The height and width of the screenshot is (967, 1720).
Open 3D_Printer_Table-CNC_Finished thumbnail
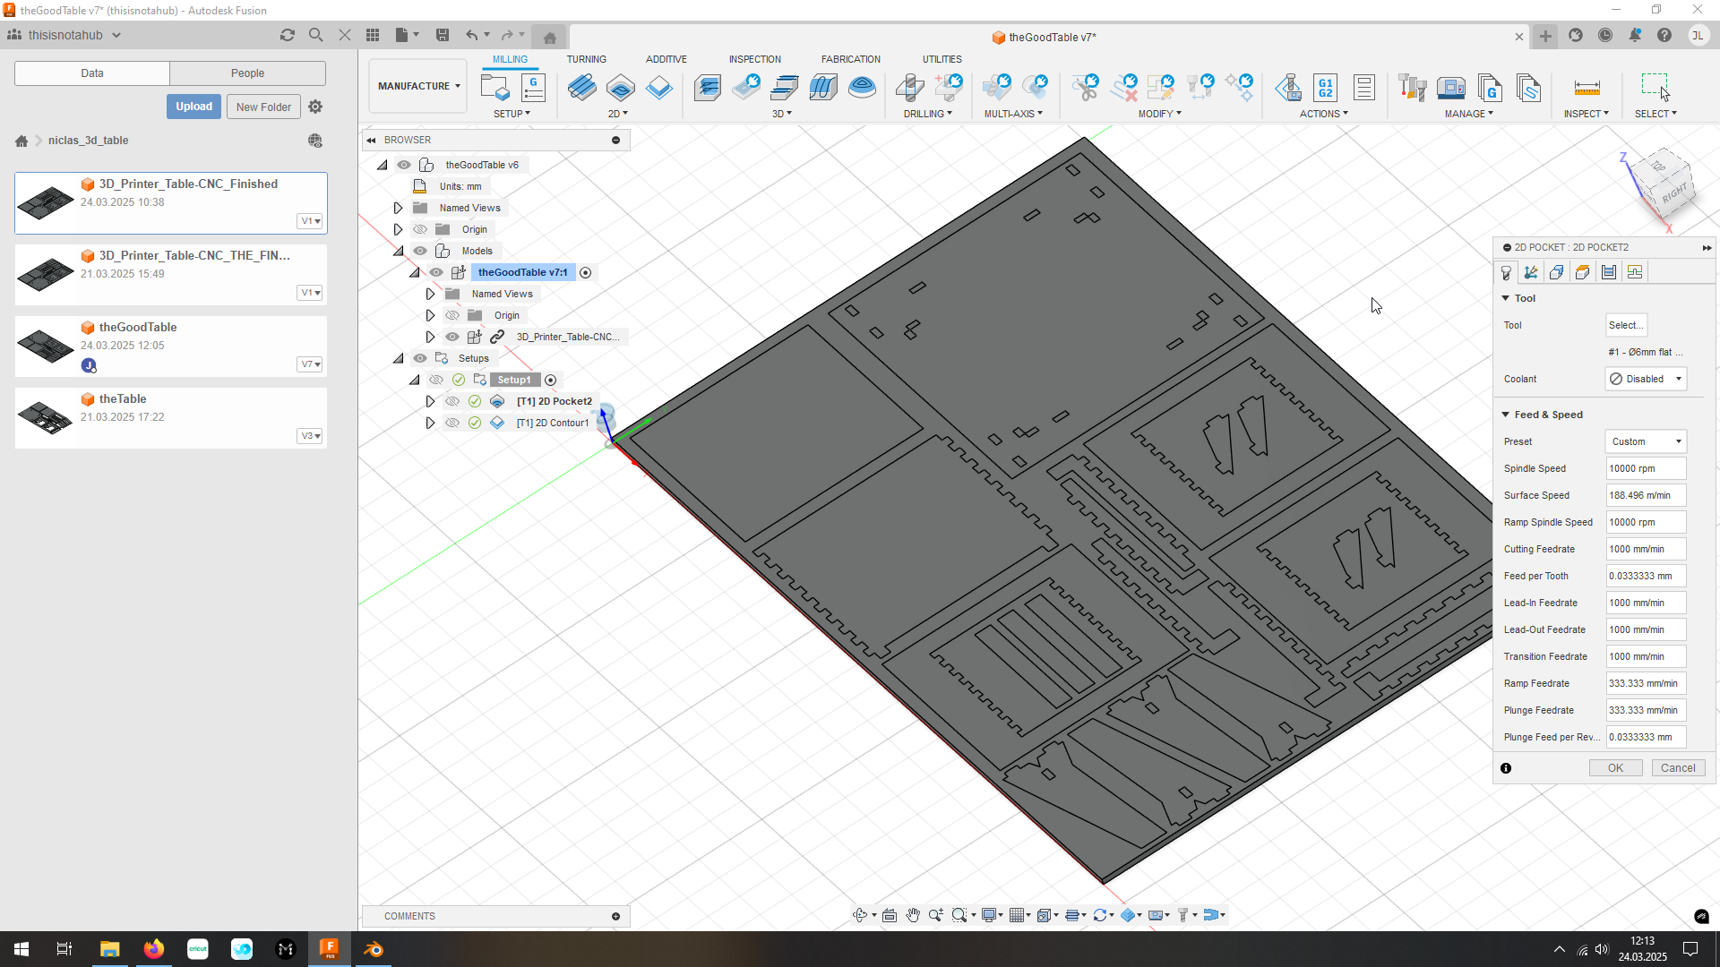[x=46, y=202]
